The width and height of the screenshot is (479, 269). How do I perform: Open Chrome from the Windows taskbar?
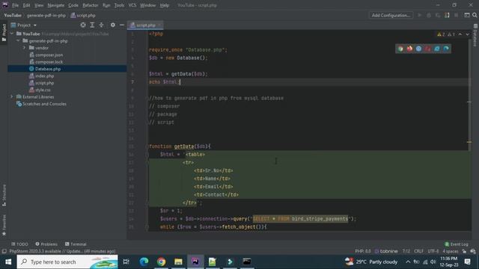[162, 262]
